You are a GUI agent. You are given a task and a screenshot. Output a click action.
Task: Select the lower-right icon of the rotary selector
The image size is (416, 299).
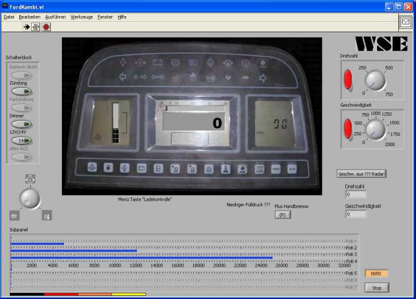(47, 216)
